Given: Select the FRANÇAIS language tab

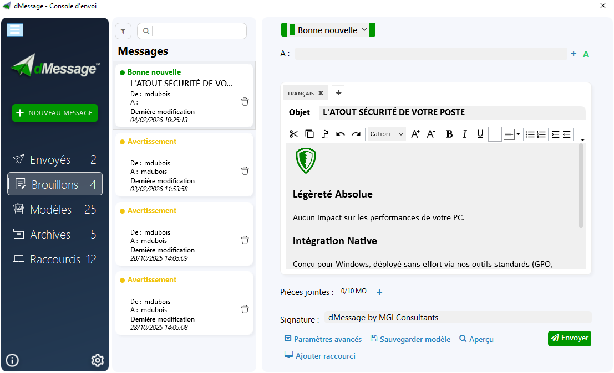Looking at the screenshot, I should pyautogui.click(x=301, y=94).
